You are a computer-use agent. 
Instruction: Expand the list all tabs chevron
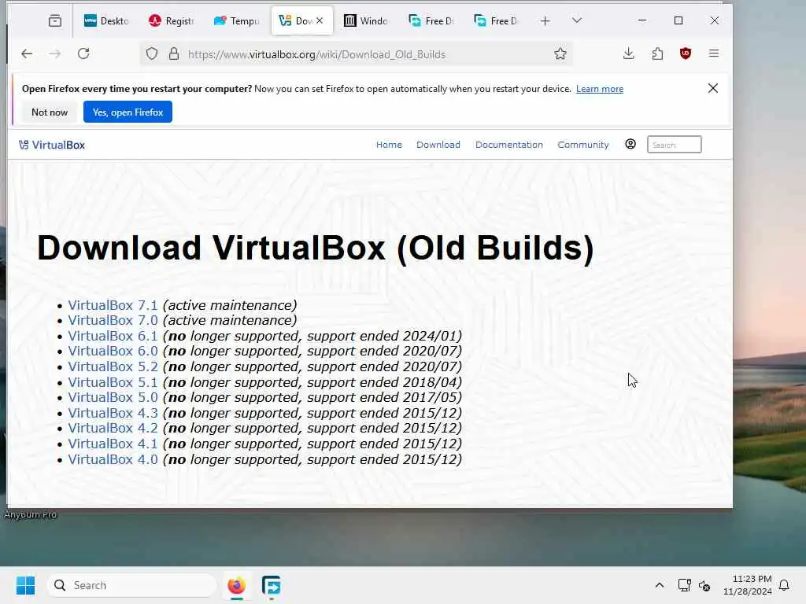577,20
